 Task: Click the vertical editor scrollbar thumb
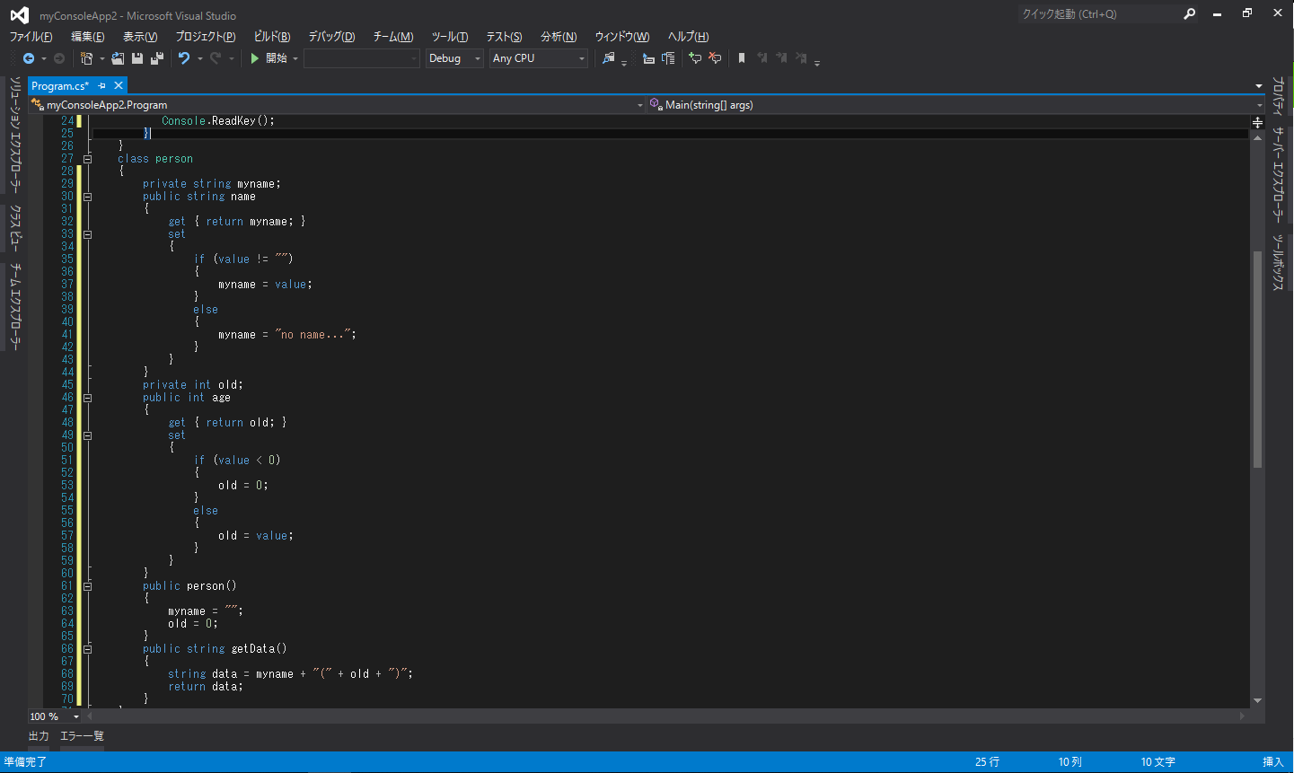tap(1257, 359)
